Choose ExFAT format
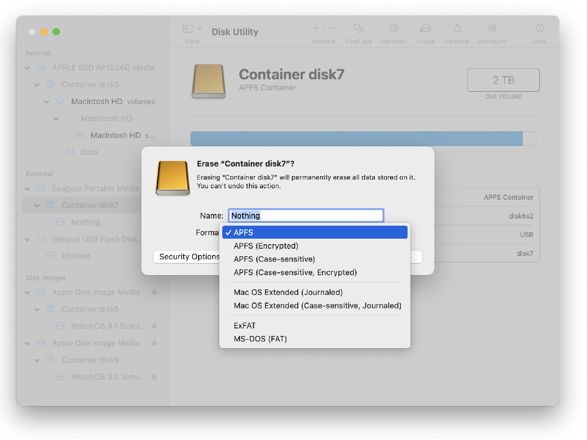The width and height of the screenshot is (587, 440). (x=314, y=325)
